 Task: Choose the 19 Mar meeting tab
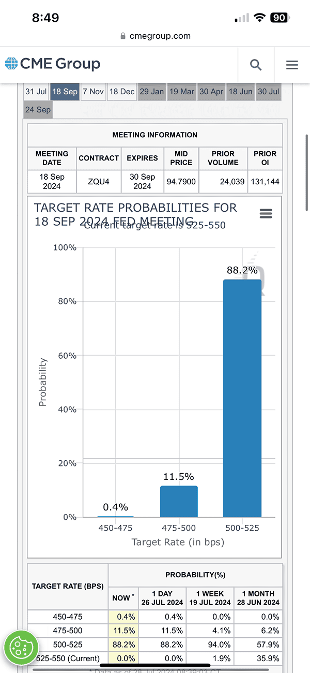coord(182,92)
